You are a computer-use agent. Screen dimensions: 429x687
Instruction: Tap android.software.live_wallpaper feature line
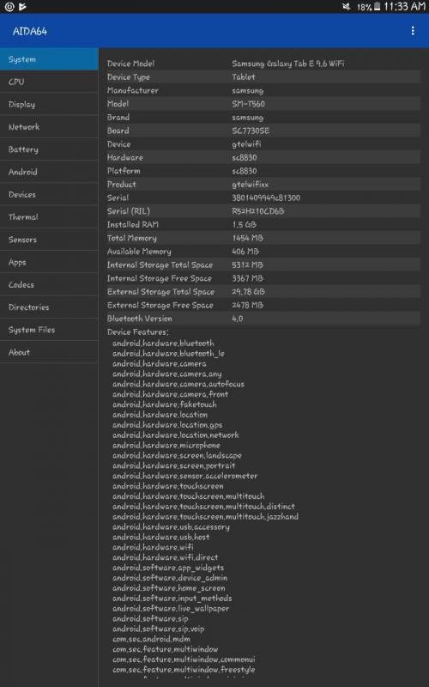coord(171,609)
